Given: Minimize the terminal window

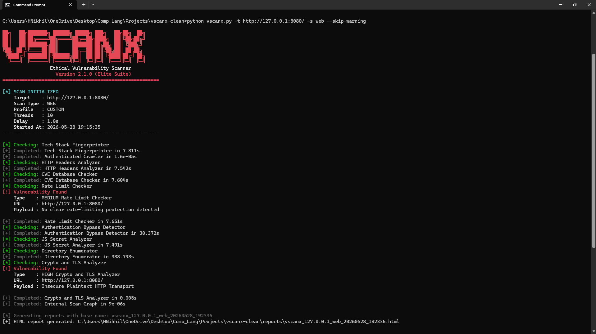Looking at the screenshot, I should [x=560, y=5].
